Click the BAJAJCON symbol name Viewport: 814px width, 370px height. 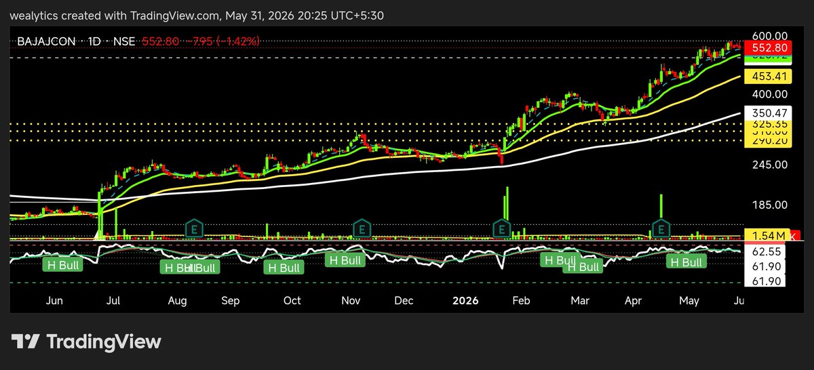point(45,41)
